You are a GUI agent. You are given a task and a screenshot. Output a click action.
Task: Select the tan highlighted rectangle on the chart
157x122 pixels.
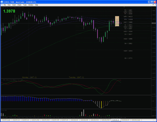click(x=117, y=21)
